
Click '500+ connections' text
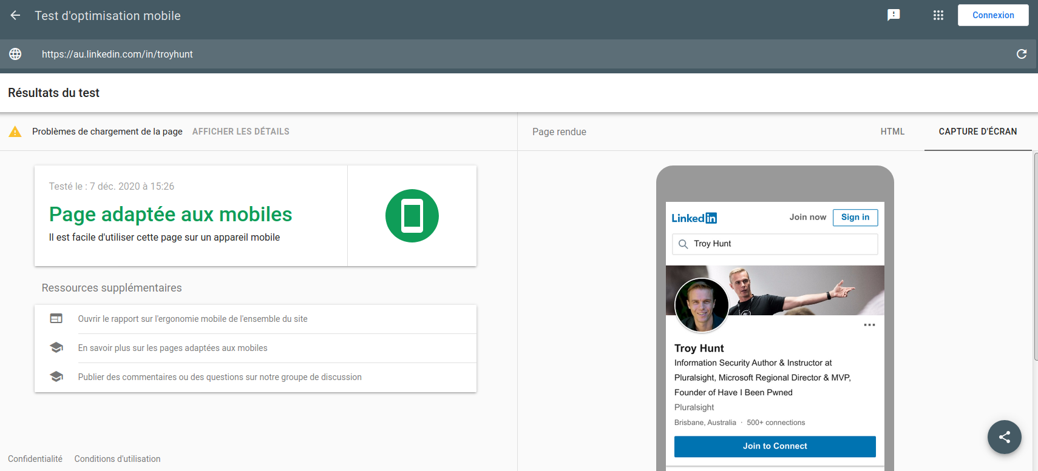point(776,423)
